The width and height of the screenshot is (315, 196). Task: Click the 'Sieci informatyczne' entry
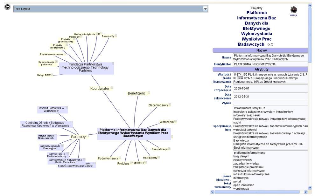(246, 148)
